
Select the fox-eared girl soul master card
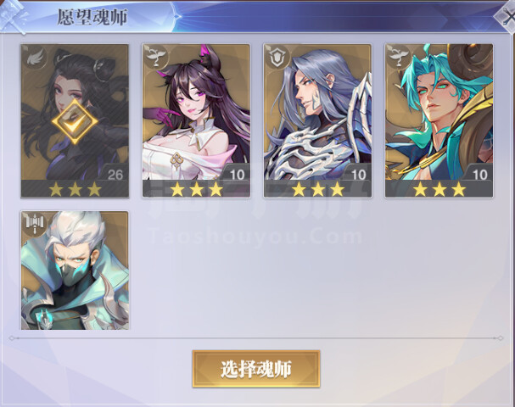(x=196, y=120)
